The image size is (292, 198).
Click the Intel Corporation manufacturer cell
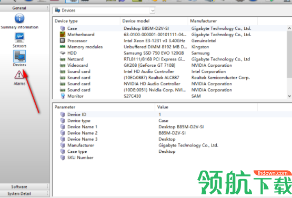(208, 71)
